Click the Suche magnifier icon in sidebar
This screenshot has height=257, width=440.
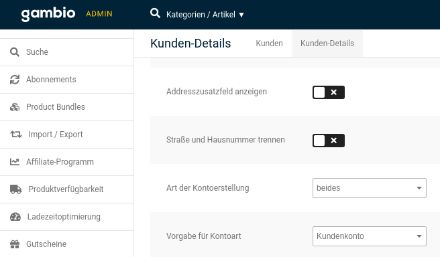pyautogui.click(x=15, y=52)
